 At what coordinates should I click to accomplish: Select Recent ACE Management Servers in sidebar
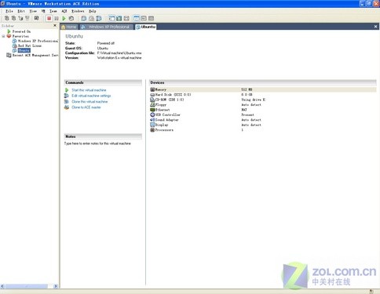click(x=35, y=55)
